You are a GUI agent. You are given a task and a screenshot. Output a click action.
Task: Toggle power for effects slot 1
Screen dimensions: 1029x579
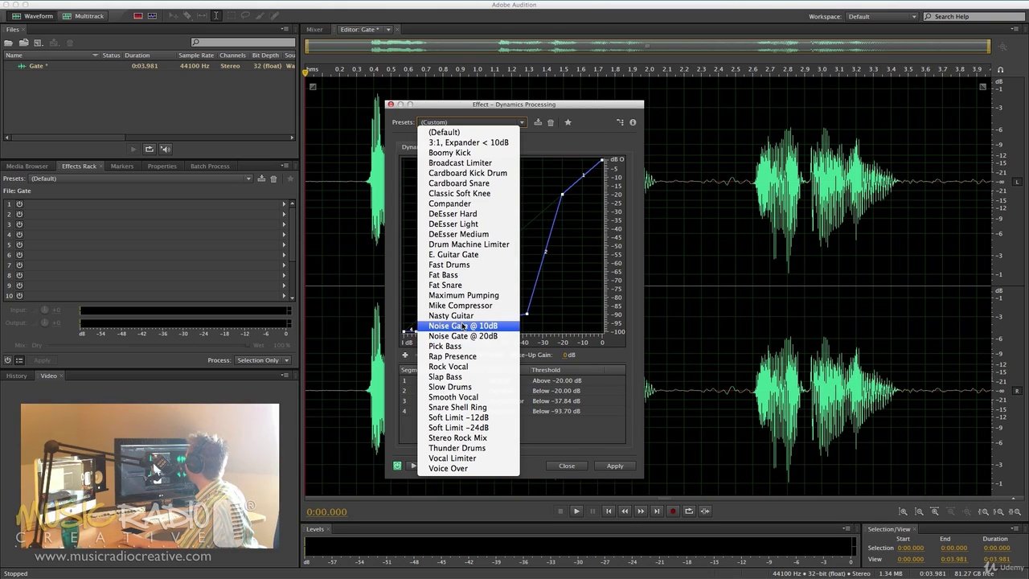point(19,204)
